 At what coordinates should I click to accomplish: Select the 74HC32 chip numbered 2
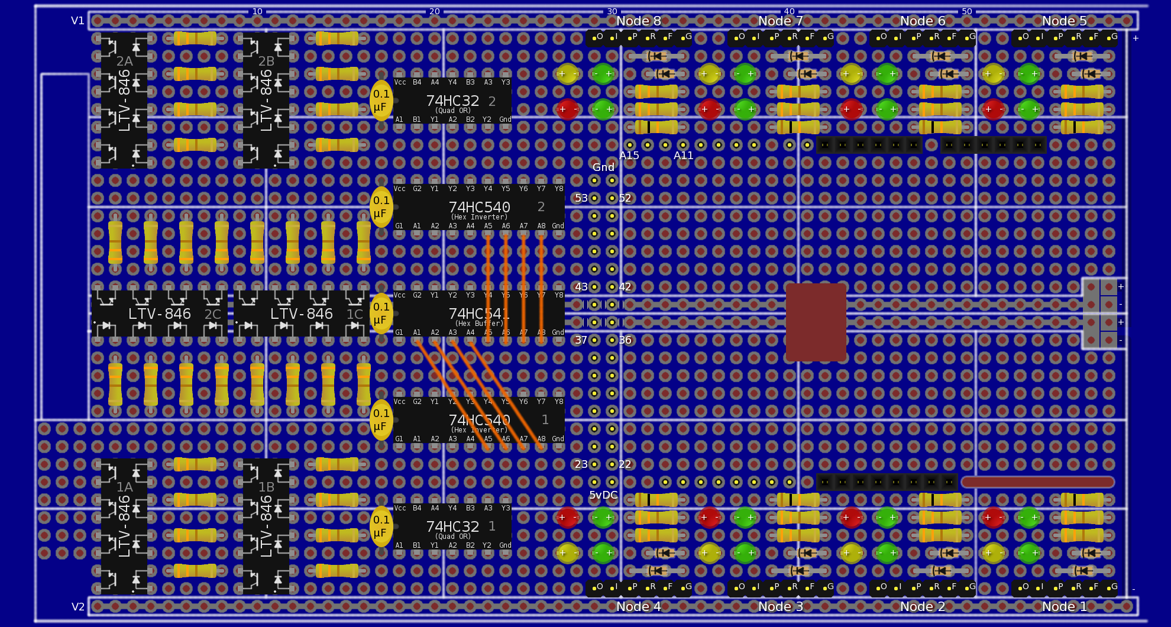[452, 101]
